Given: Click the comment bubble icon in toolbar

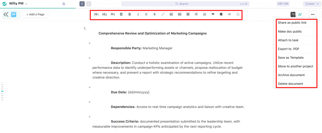Looking at the screenshot, I should (x=238, y=14).
